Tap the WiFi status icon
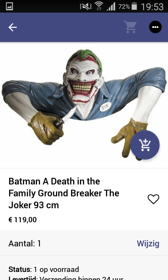 [x=99, y=6]
